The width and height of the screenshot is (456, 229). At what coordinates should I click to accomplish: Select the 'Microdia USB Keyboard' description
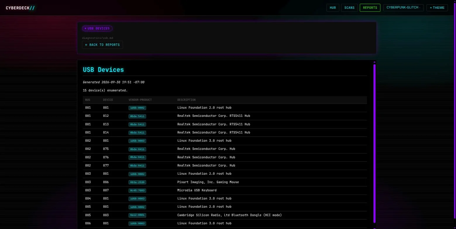coord(197,190)
